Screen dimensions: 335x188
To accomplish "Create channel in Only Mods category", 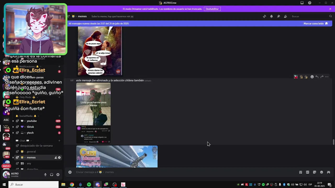I will pyautogui.click(x=59, y=97).
